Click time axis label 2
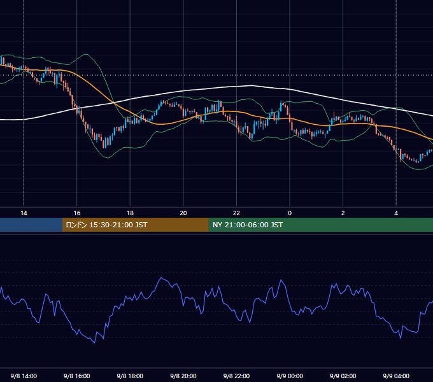This screenshot has width=433, height=382. click(x=343, y=213)
